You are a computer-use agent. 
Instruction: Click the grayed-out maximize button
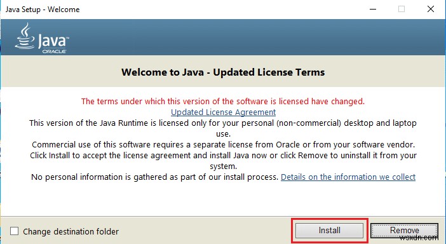click(x=402, y=9)
